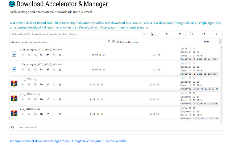
Task: Click the zip_10MB(2).zip archive thumbnail
Action: point(14,113)
